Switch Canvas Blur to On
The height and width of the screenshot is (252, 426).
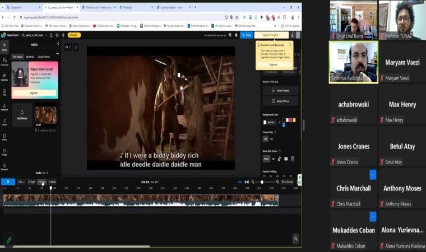(272, 139)
